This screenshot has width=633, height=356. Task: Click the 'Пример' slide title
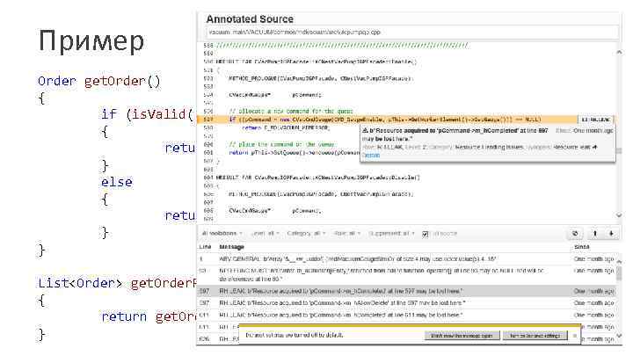point(91,40)
